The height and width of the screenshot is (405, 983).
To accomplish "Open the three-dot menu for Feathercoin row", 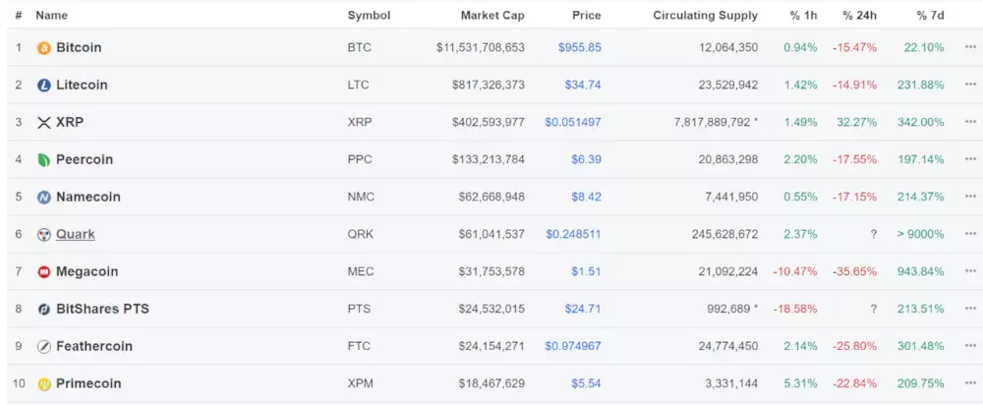I will point(970,346).
